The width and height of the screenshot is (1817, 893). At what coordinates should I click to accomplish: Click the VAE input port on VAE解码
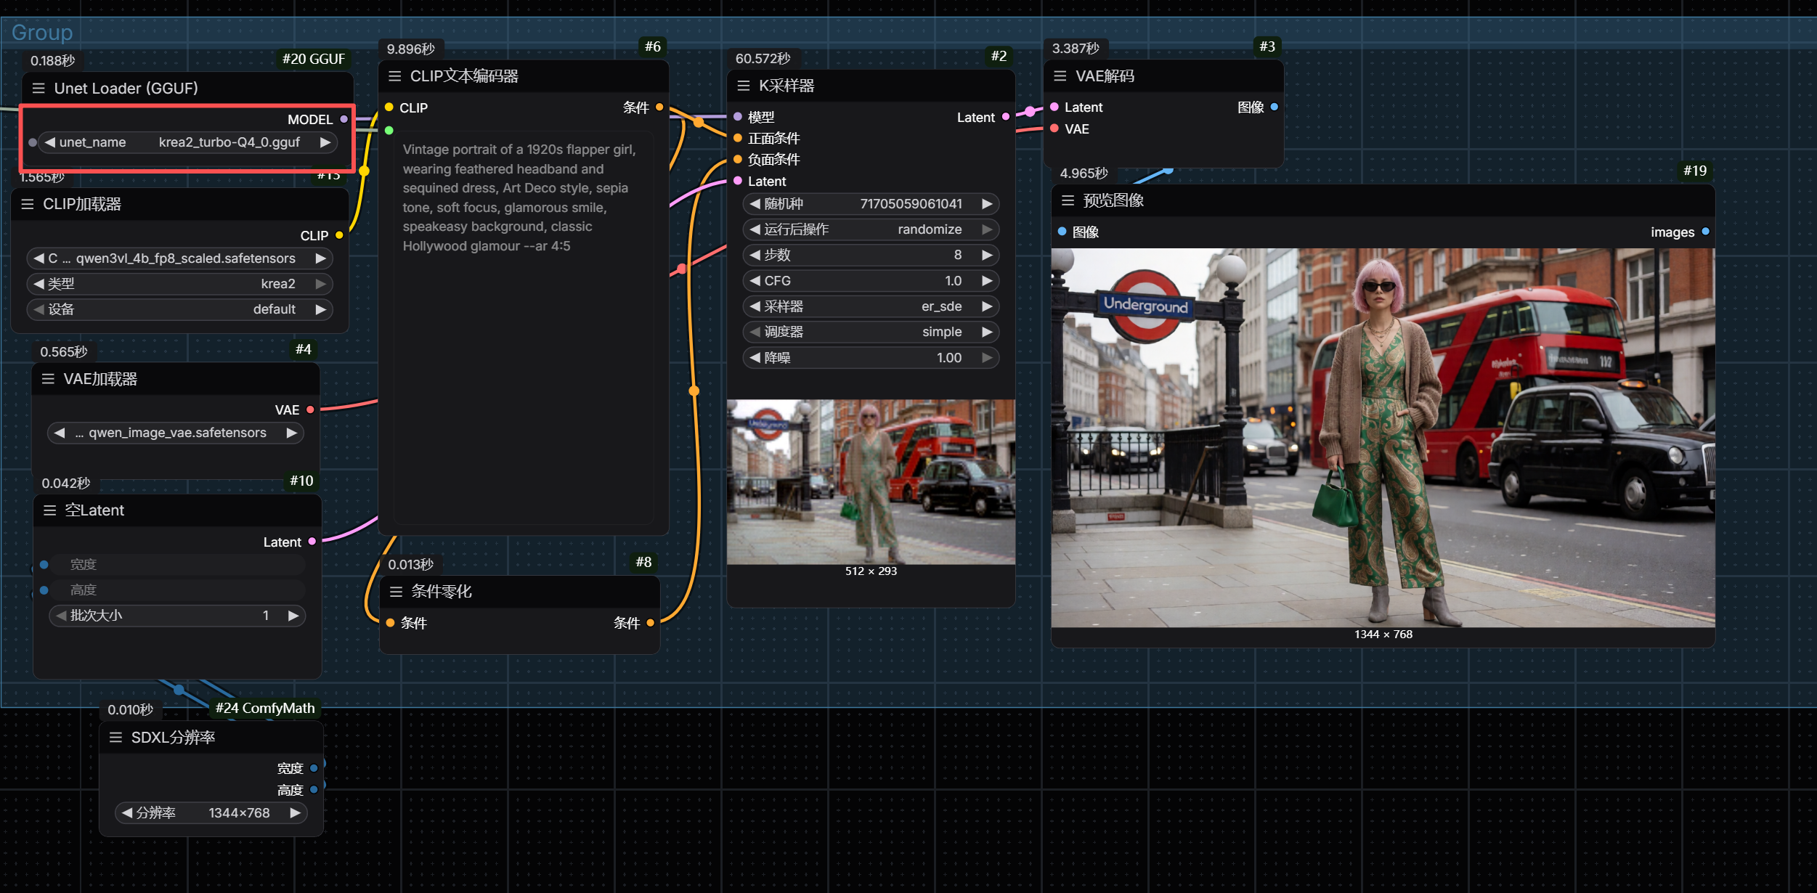click(x=1054, y=129)
